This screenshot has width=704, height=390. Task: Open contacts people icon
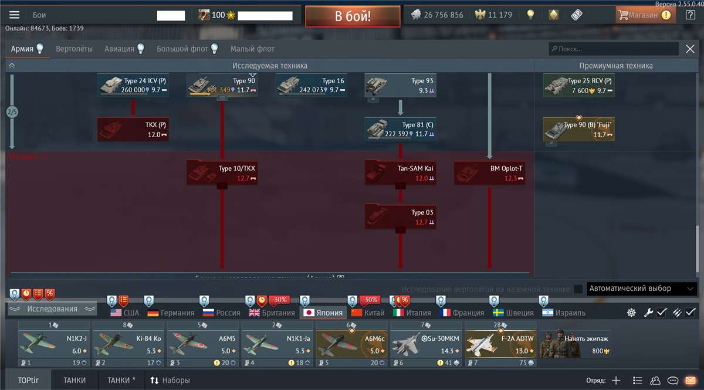click(x=656, y=380)
